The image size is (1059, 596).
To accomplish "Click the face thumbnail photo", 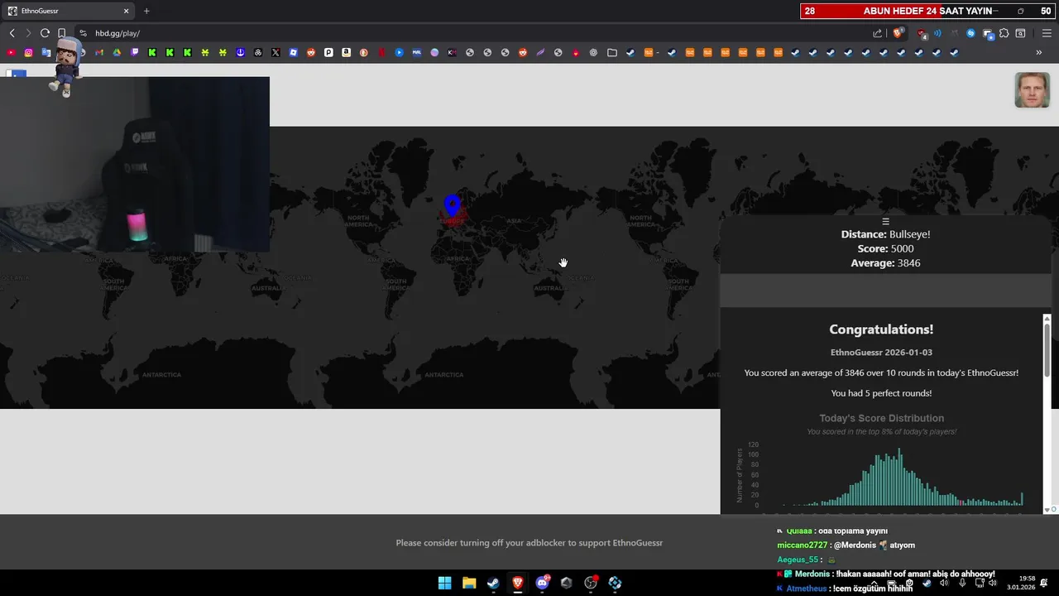I will pyautogui.click(x=1032, y=90).
